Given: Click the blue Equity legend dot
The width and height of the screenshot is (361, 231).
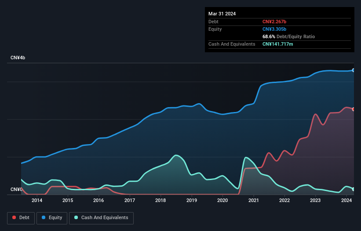Looking at the screenshot, I should pos(44,217).
